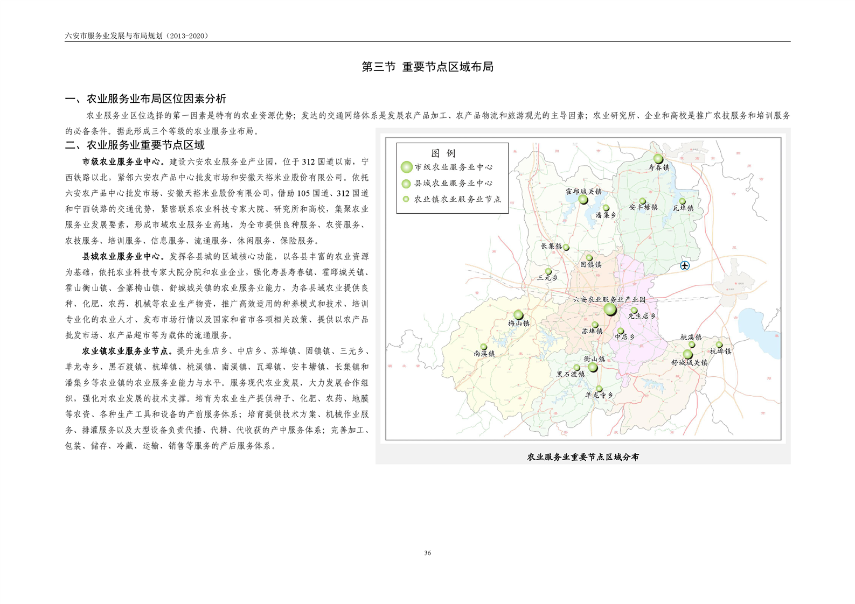This screenshot has width=855, height=604.
Task: Click the section title 第三节 重要节点区域布局
Action: (x=427, y=67)
